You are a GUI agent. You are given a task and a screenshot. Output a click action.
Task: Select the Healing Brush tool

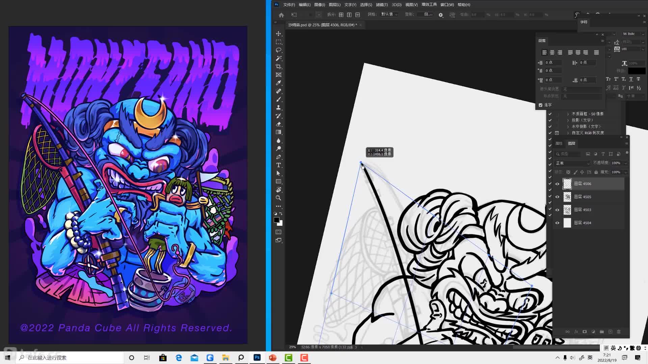pyautogui.click(x=278, y=91)
